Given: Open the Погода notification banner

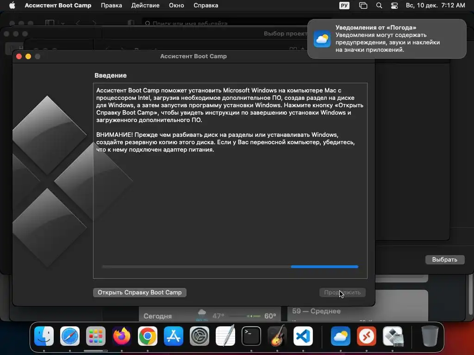Looking at the screenshot, I should [x=387, y=39].
